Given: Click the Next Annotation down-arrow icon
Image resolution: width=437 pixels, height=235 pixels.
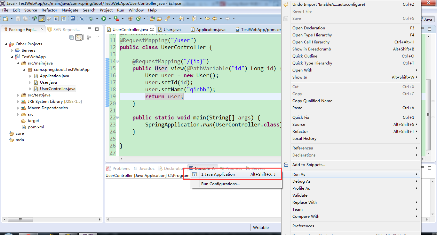Looking at the screenshot, I should [x=181, y=19].
